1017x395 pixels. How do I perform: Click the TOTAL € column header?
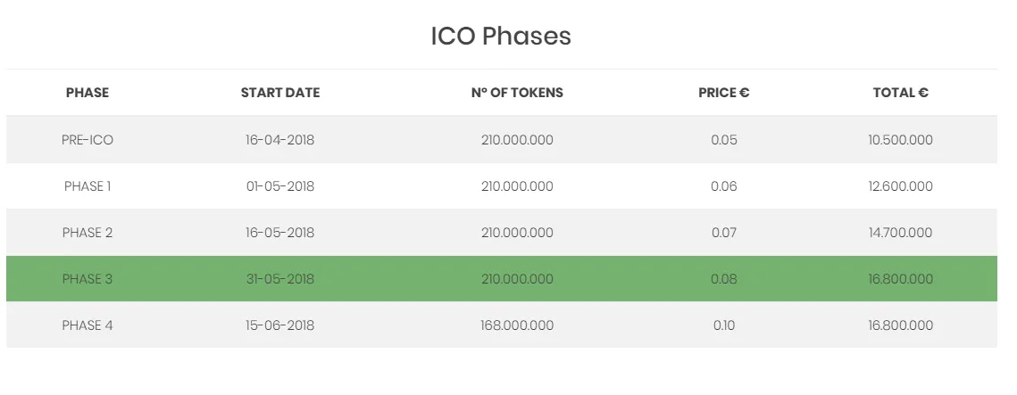pyautogui.click(x=900, y=93)
